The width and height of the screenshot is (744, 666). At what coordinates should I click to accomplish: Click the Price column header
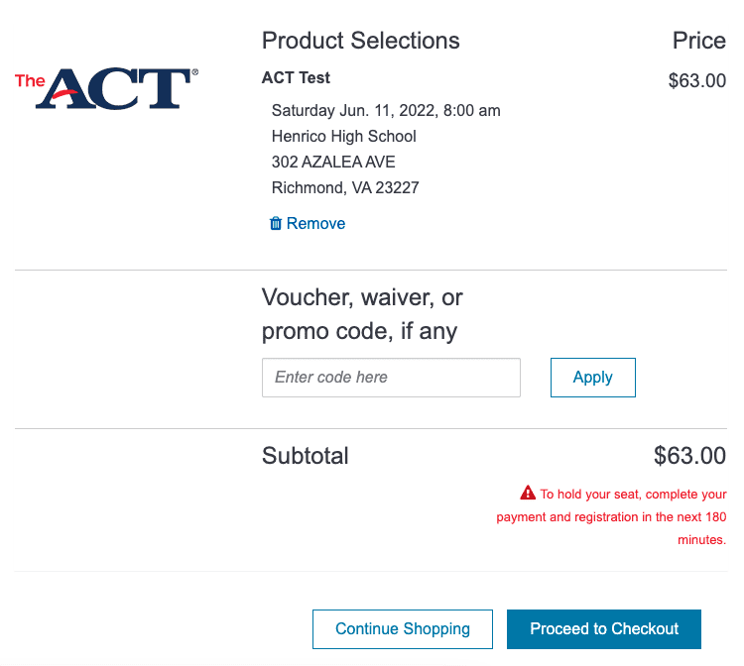[x=699, y=41]
